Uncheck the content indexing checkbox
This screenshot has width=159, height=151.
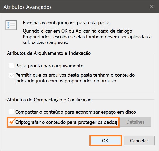tap(12, 75)
